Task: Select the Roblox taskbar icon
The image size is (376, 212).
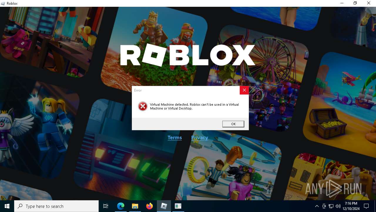Action: coord(164,206)
